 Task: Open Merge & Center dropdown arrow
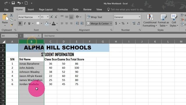(111, 23)
